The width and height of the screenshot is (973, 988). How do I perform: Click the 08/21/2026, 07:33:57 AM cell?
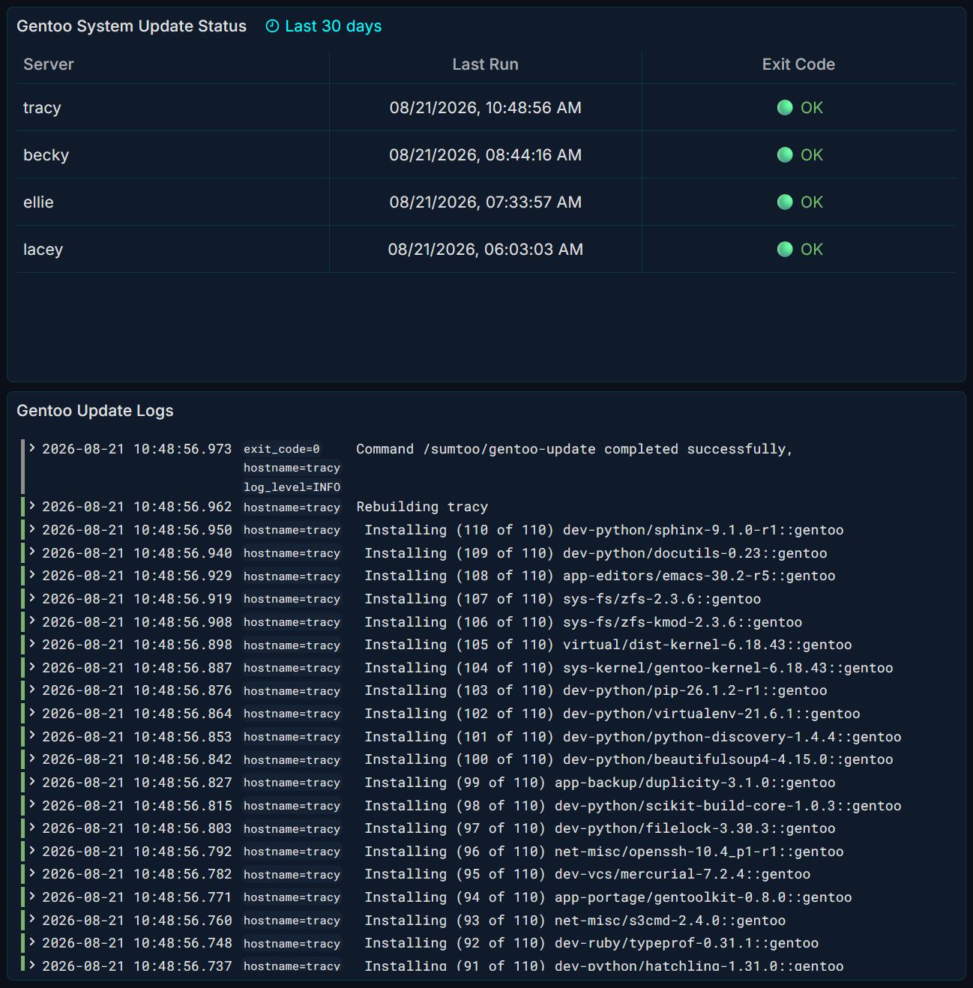(x=485, y=202)
